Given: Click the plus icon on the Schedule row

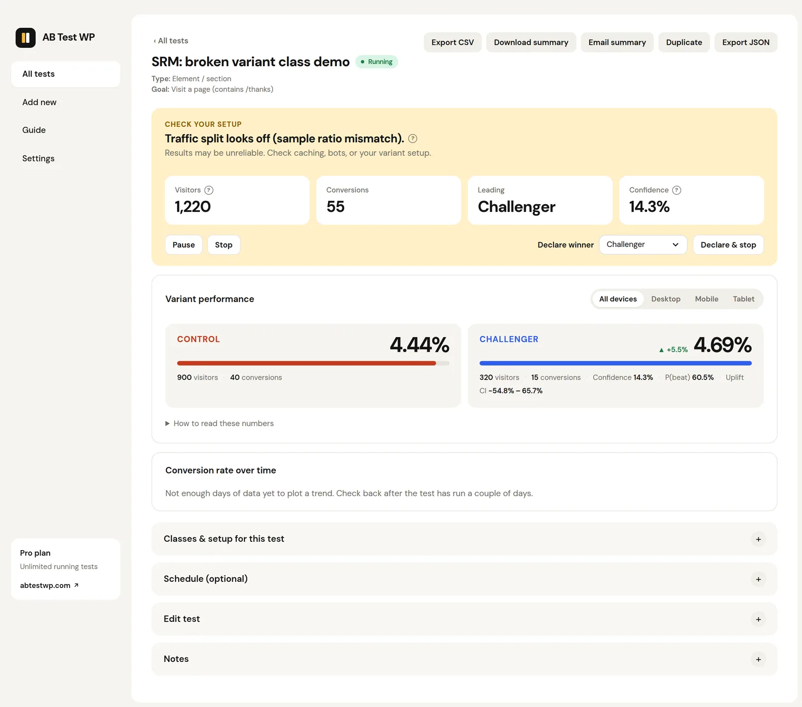Looking at the screenshot, I should point(759,579).
